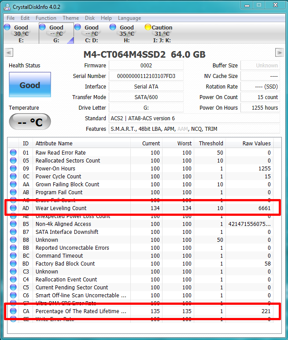Select the Caution I: J: K: drive
The image size is (288, 340).
pos(162,33)
